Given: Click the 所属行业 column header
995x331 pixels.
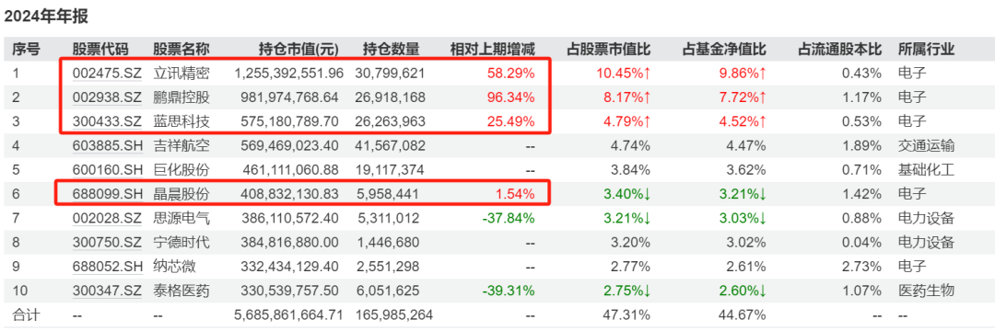Looking at the screenshot, I should [927, 49].
